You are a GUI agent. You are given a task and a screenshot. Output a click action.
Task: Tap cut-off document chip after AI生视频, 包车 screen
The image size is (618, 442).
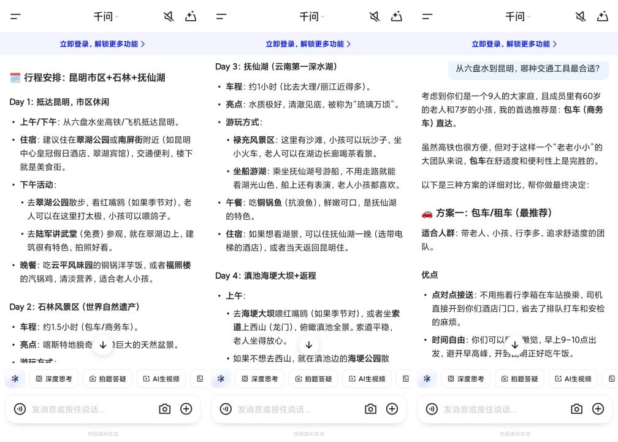[x=611, y=379]
